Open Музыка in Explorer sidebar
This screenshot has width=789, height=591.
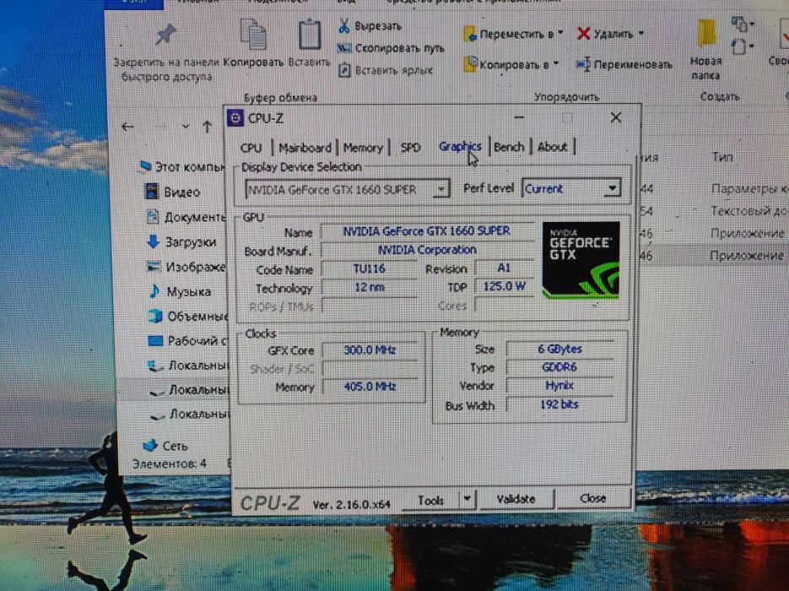[180, 291]
